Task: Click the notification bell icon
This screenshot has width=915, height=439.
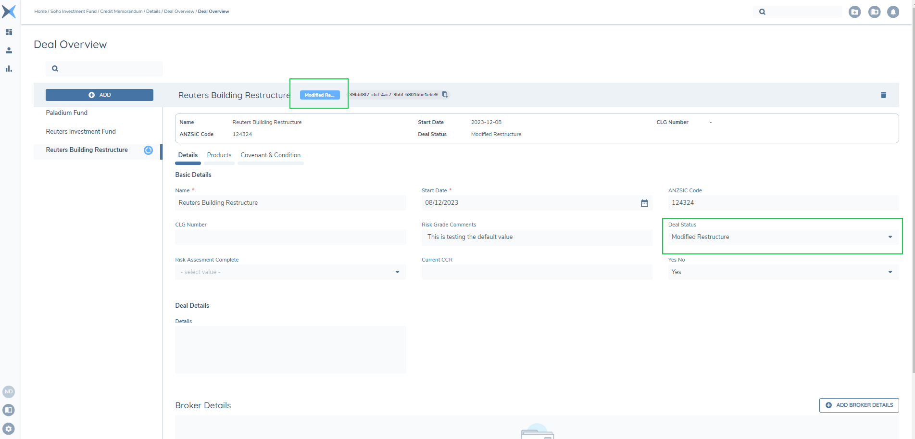Action: click(893, 12)
